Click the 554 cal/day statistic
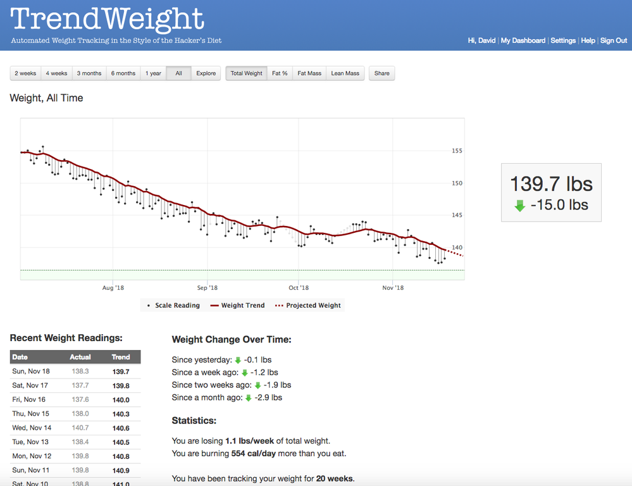Screen dimensions: 632x486 tap(254, 454)
